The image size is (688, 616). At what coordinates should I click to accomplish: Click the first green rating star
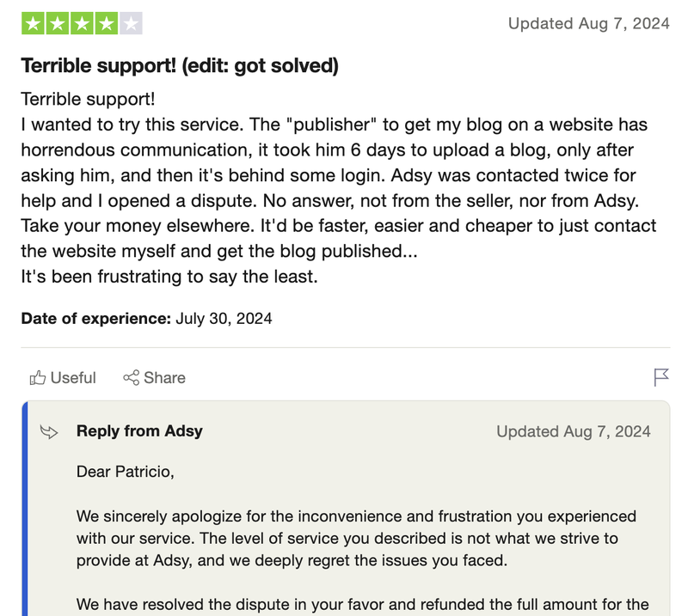33,24
